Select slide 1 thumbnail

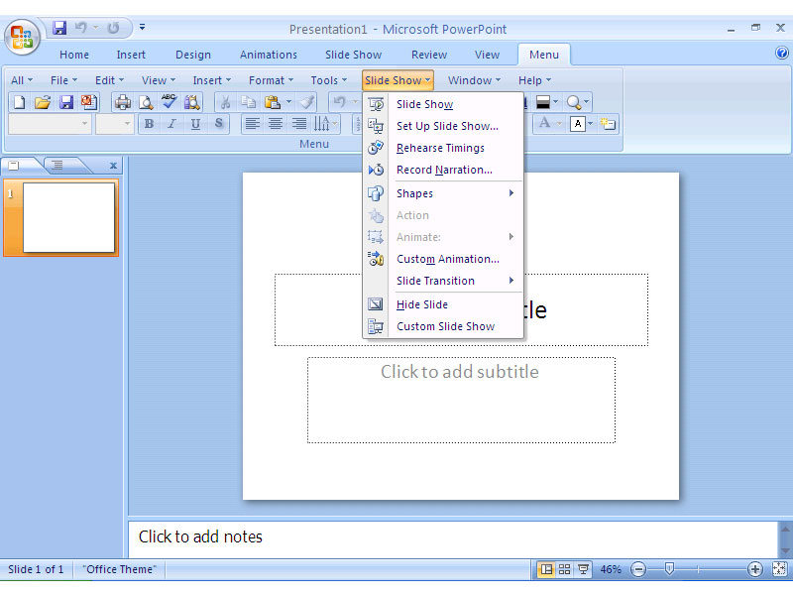[x=61, y=217]
